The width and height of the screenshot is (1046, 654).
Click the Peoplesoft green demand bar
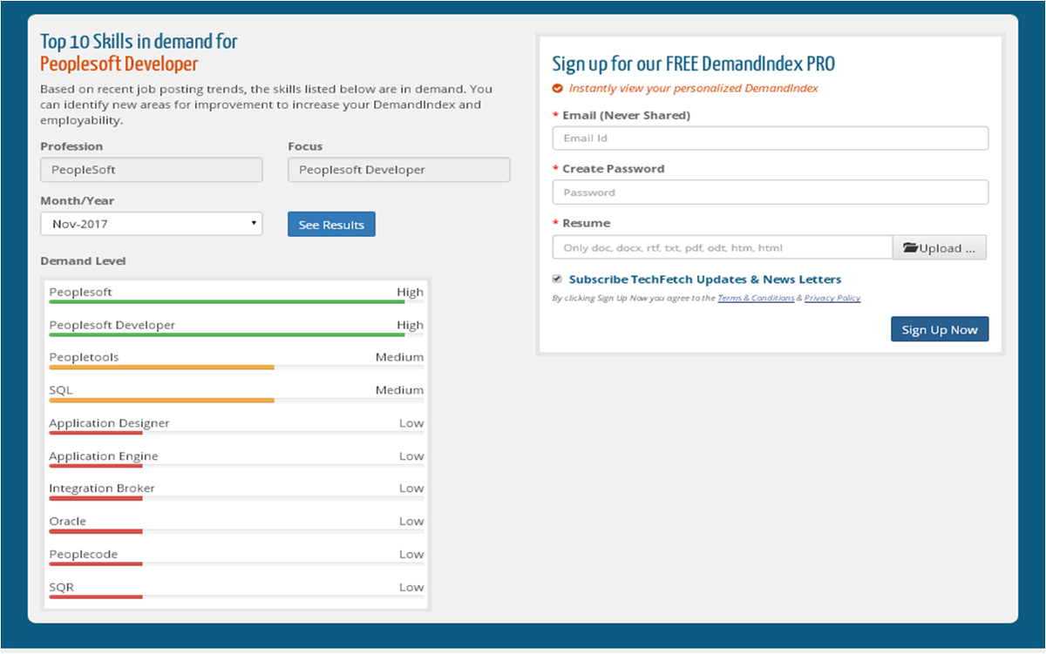coord(227,302)
